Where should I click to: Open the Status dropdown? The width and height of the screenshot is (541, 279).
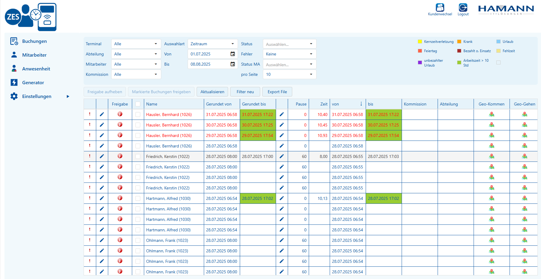pos(290,44)
